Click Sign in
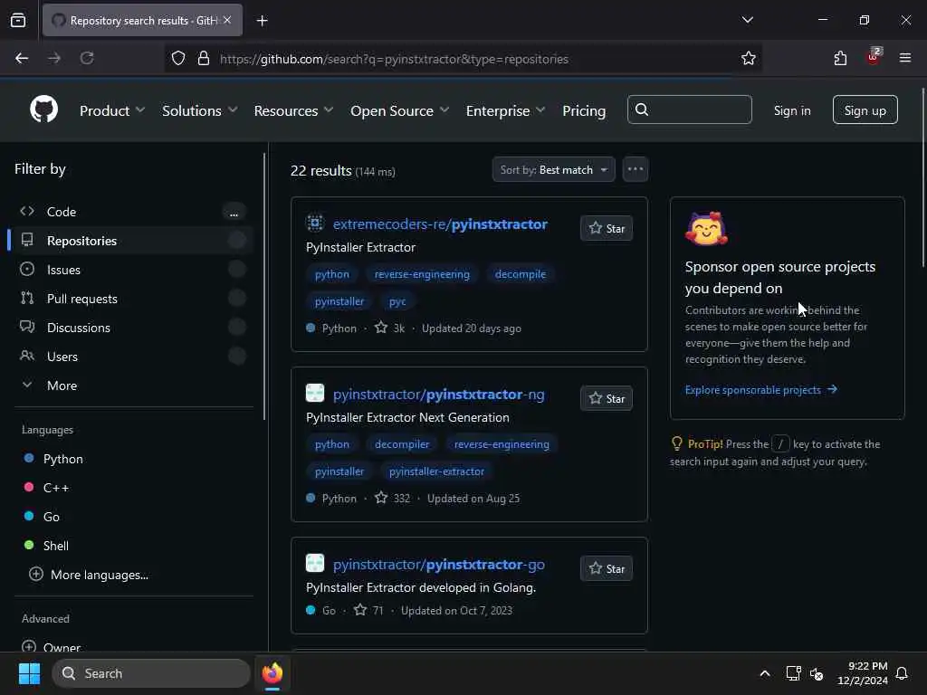 (792, 110)
